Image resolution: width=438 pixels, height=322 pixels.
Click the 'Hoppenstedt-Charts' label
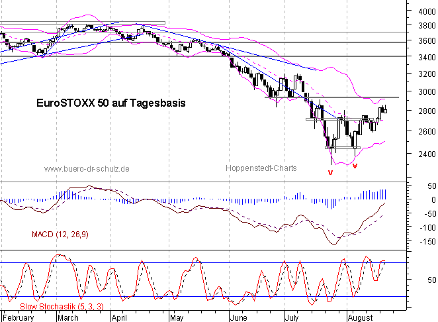(x=261, y=168)
